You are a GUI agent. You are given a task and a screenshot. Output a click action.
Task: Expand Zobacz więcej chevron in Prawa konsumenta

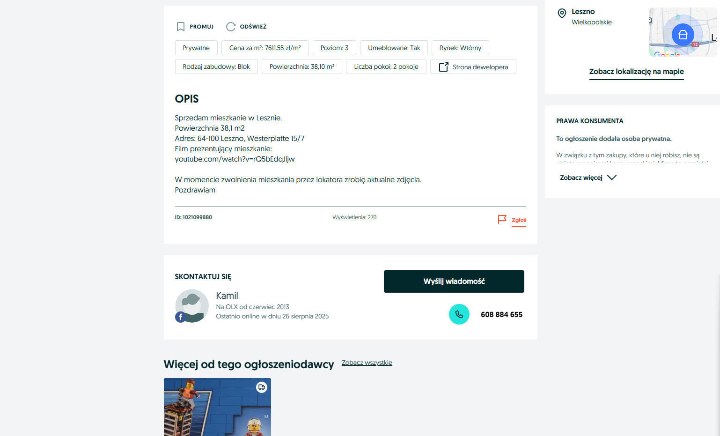pos(611,177)
